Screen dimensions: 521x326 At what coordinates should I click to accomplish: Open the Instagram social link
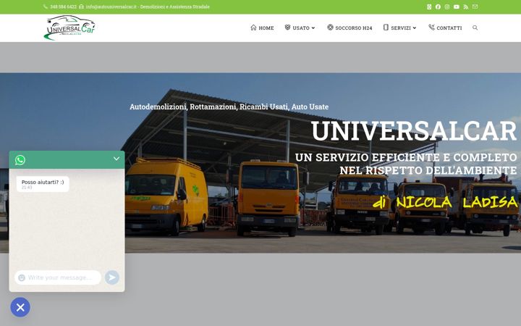[x=447, y=7]
